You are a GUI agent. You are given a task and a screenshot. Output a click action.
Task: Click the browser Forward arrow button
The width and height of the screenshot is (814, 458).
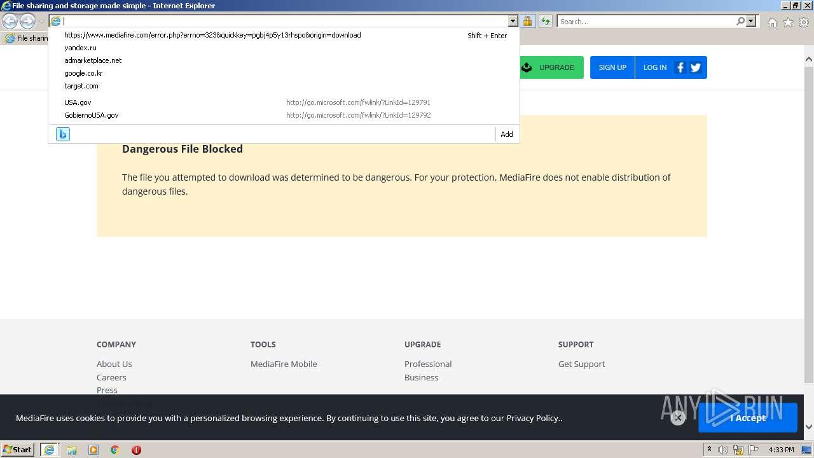tap(27, 22)
